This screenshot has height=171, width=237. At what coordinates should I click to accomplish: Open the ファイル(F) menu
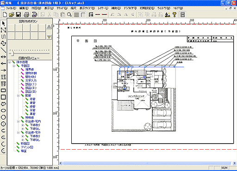pos(11,8)
